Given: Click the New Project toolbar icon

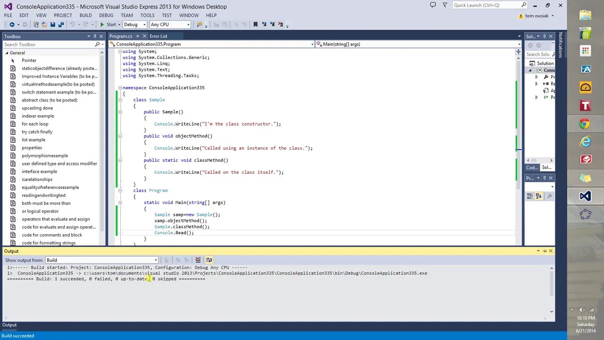Looking at the screenshot, I should [36, 25].
